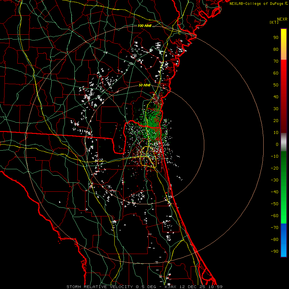Click the "12 DEC 25 10:59" timestamp
The height and width of the screenshot is (289, 289).
click(201, 287)
